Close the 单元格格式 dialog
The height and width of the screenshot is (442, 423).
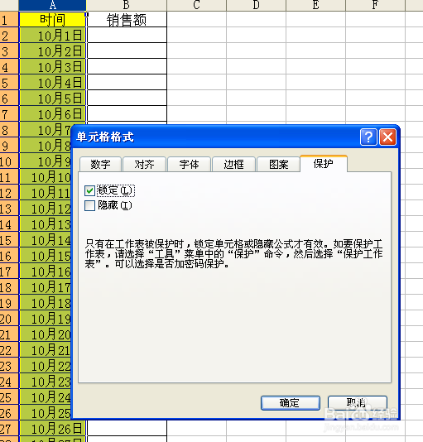[387, 137]
